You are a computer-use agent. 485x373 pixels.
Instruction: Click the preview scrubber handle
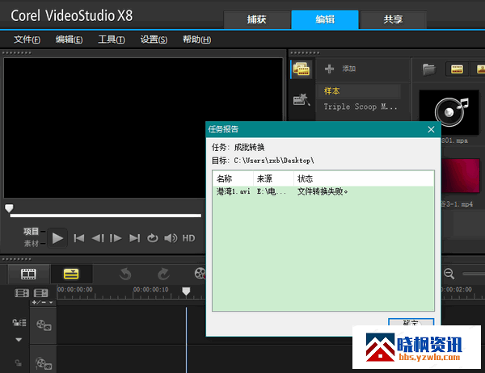(x=10, y=208)
